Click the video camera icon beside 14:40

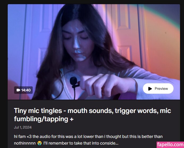(18, 90)
